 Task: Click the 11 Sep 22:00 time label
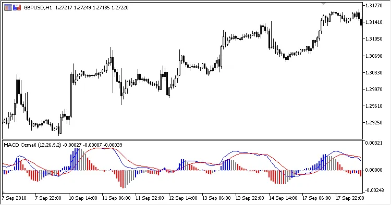(x=150, y=198)
